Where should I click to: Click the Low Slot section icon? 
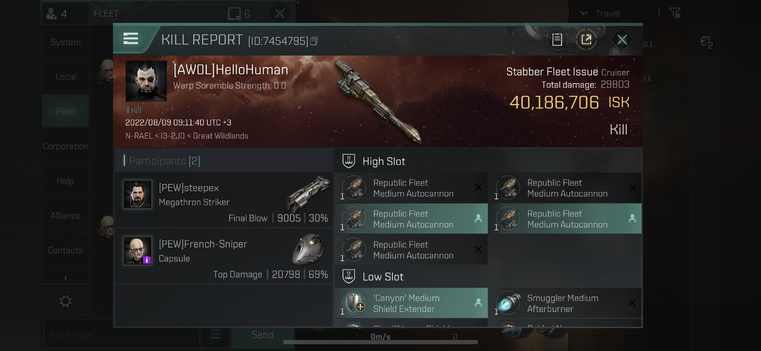tap(349, 276)
